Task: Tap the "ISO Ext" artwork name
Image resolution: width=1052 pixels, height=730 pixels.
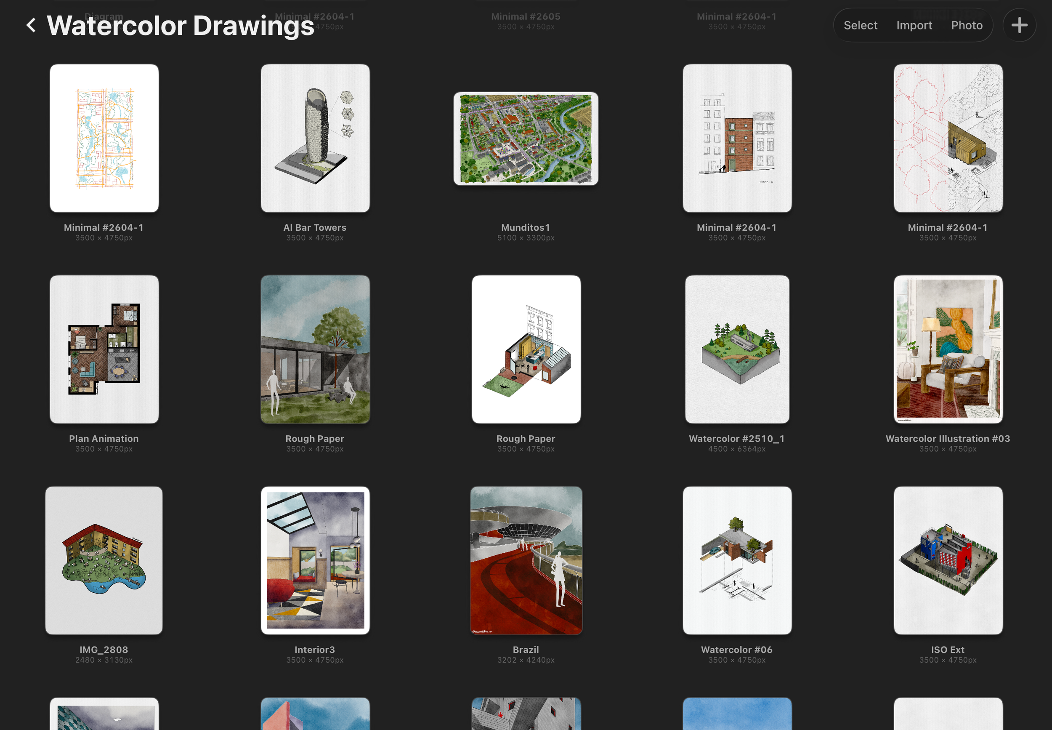Action: point(948,650)
